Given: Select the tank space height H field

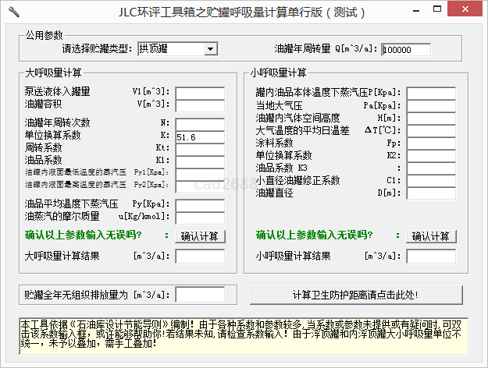Looking at the screenshot, I should coord(430,119).
